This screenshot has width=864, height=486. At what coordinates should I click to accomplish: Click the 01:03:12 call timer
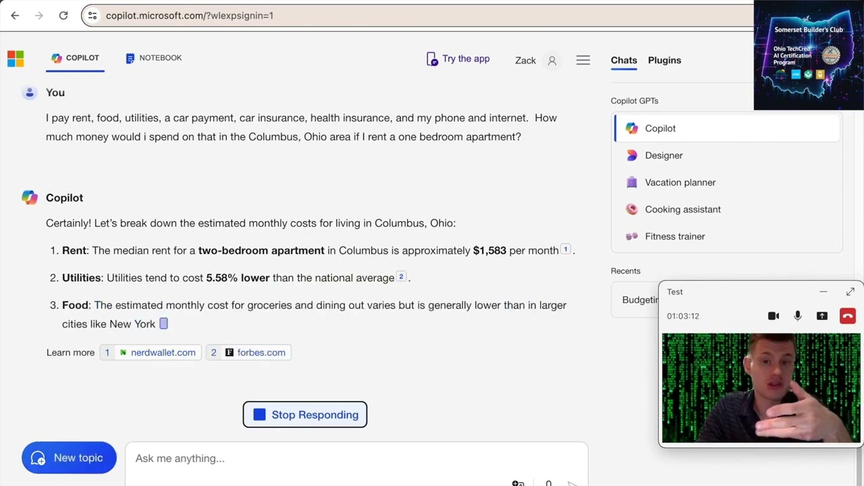coord(683,316)
